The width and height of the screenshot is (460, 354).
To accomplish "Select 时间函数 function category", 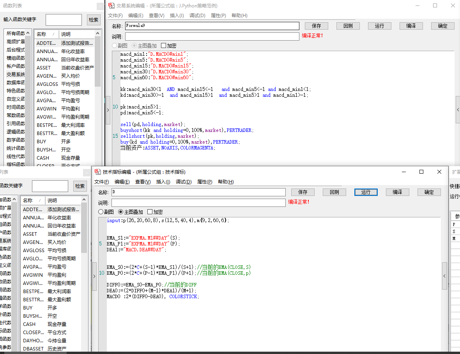I will coord(16,107).
